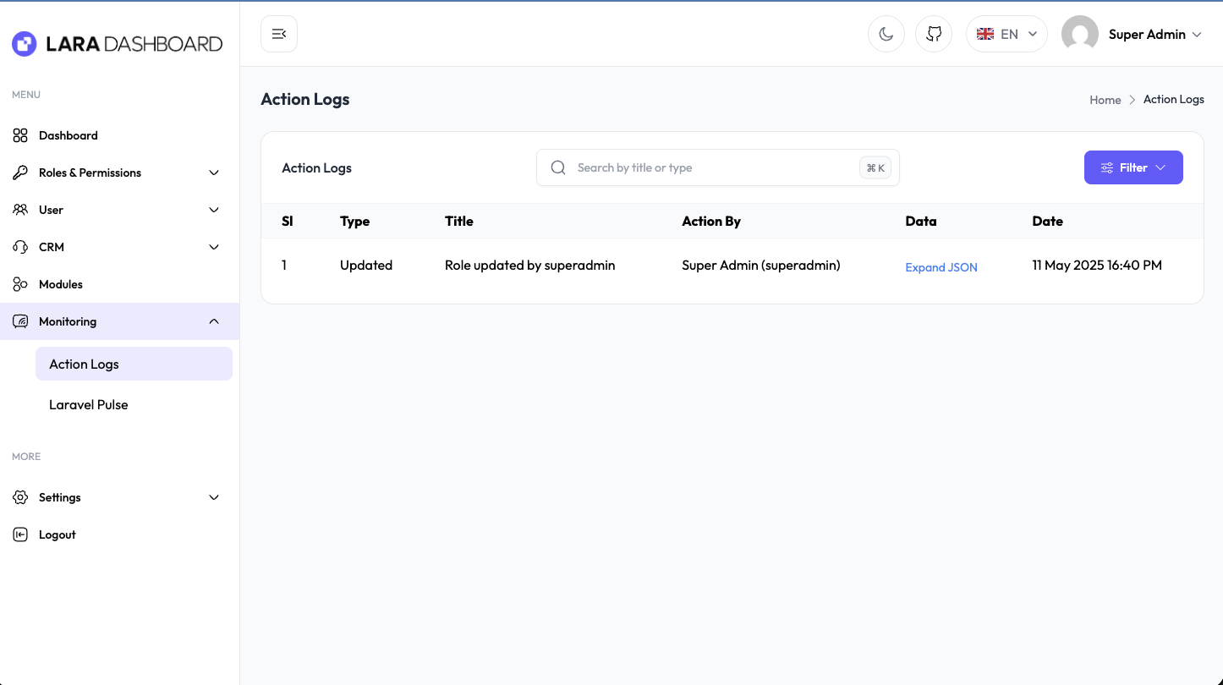The width and height of the screenshot is (1223, 685).
Task: Click the Lara Dashboard logo icon
Action: (25, 44)
